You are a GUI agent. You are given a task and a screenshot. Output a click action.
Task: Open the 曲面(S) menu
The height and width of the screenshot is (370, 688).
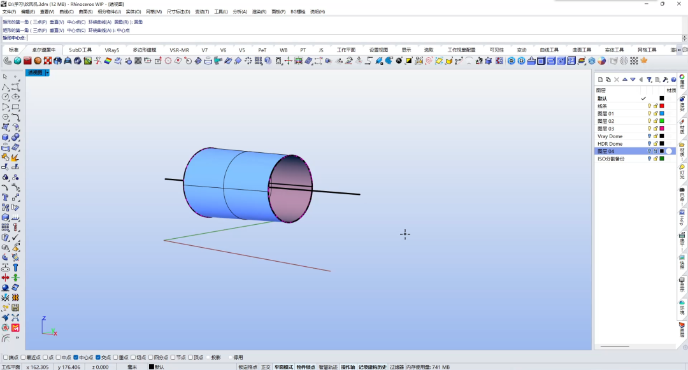click(85, 11)
